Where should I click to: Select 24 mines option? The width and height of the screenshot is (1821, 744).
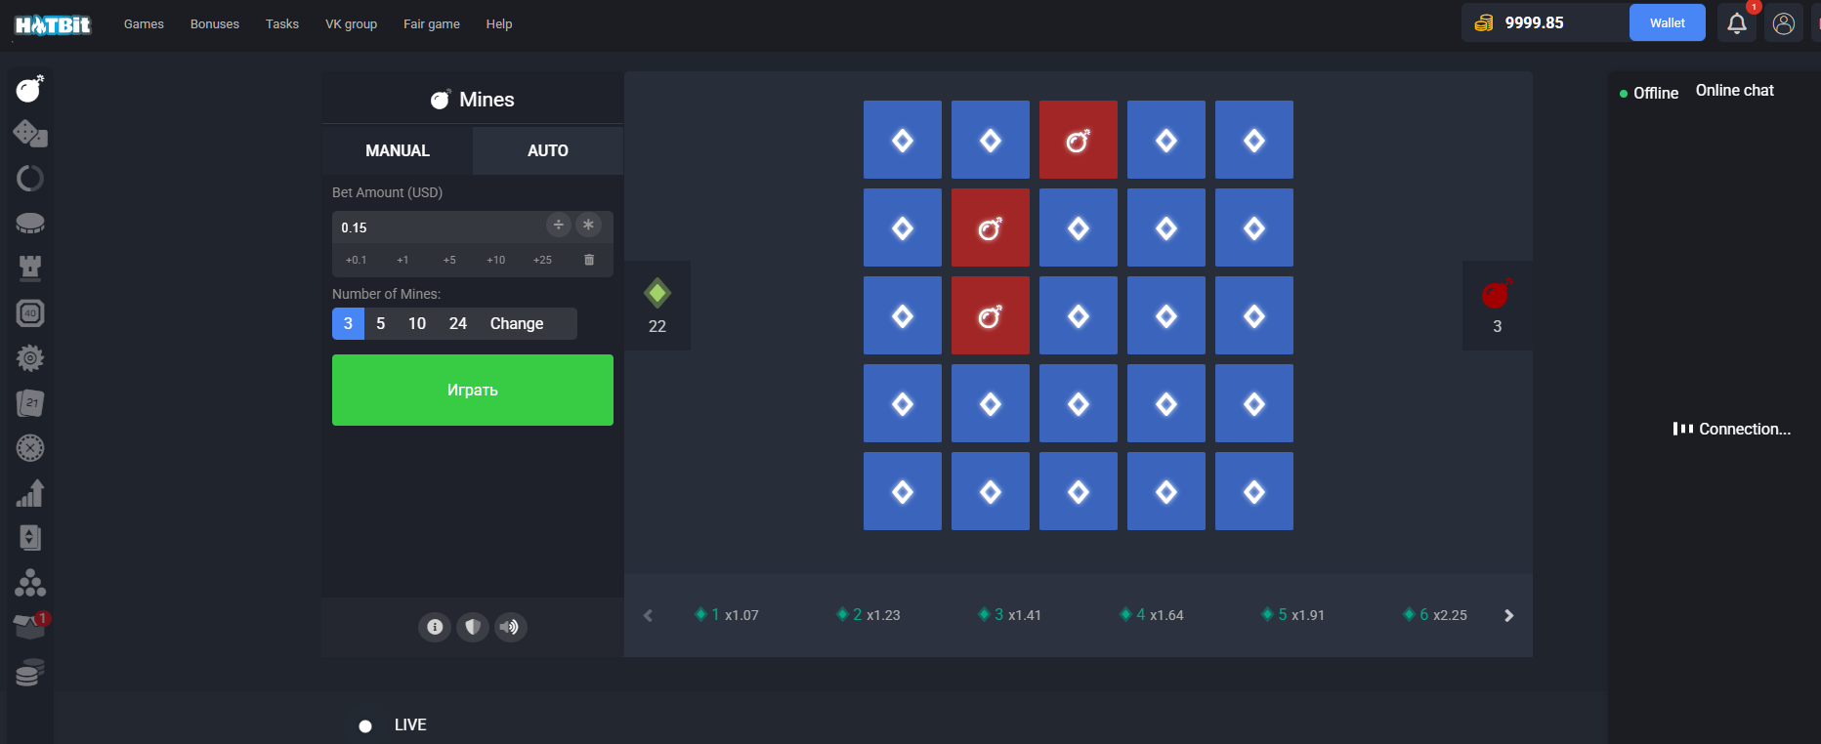point(457,324)
